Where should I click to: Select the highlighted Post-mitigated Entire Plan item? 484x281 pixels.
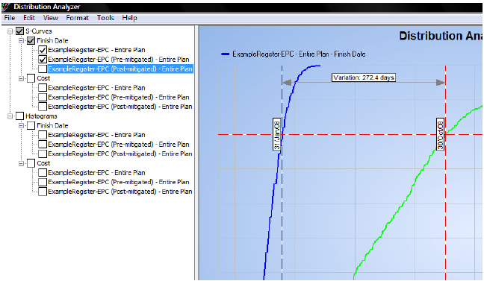(120, 69)
